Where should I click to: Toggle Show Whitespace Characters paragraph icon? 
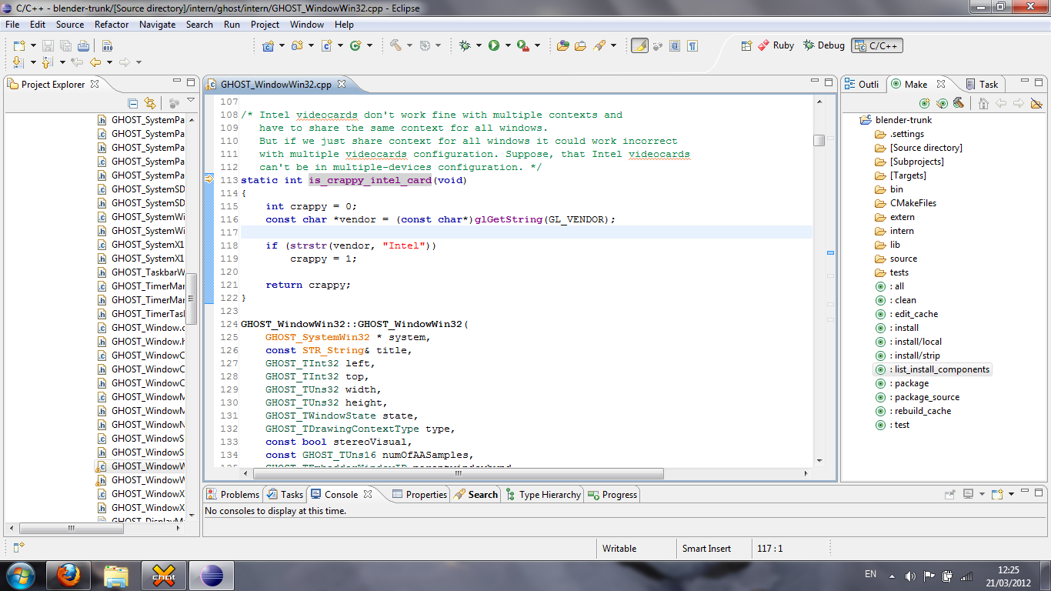click(693, 46)
